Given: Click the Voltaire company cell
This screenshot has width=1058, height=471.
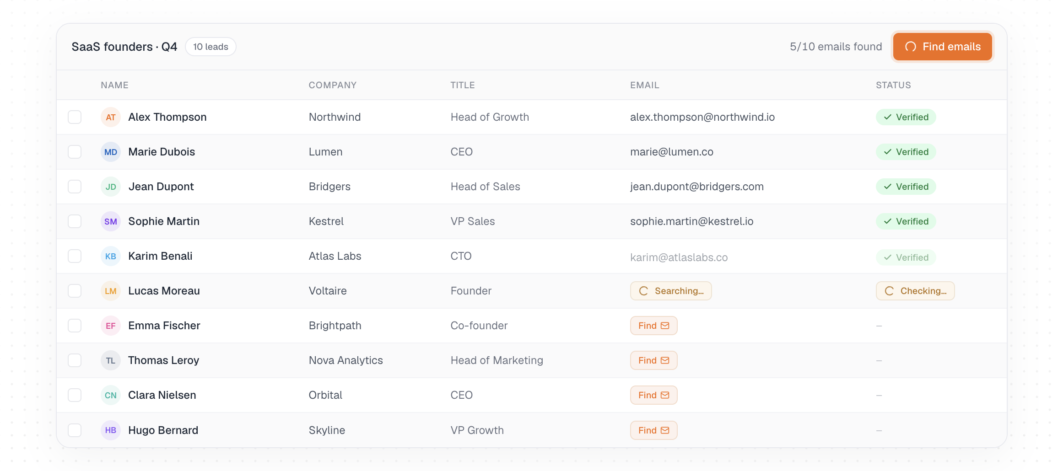Looking at the screenshot, I should 328,291.
